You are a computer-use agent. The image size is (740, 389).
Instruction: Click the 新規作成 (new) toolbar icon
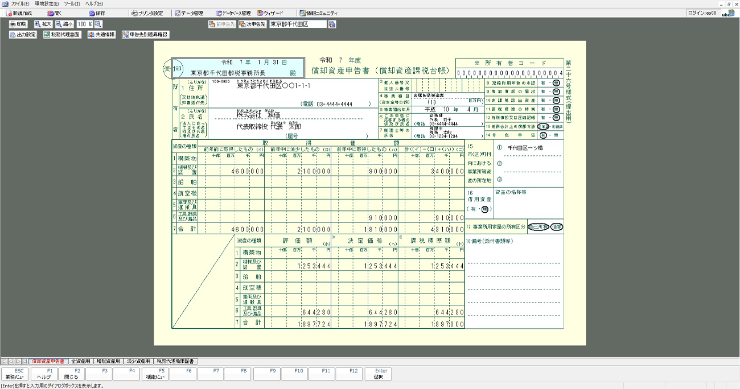[19, 13]
